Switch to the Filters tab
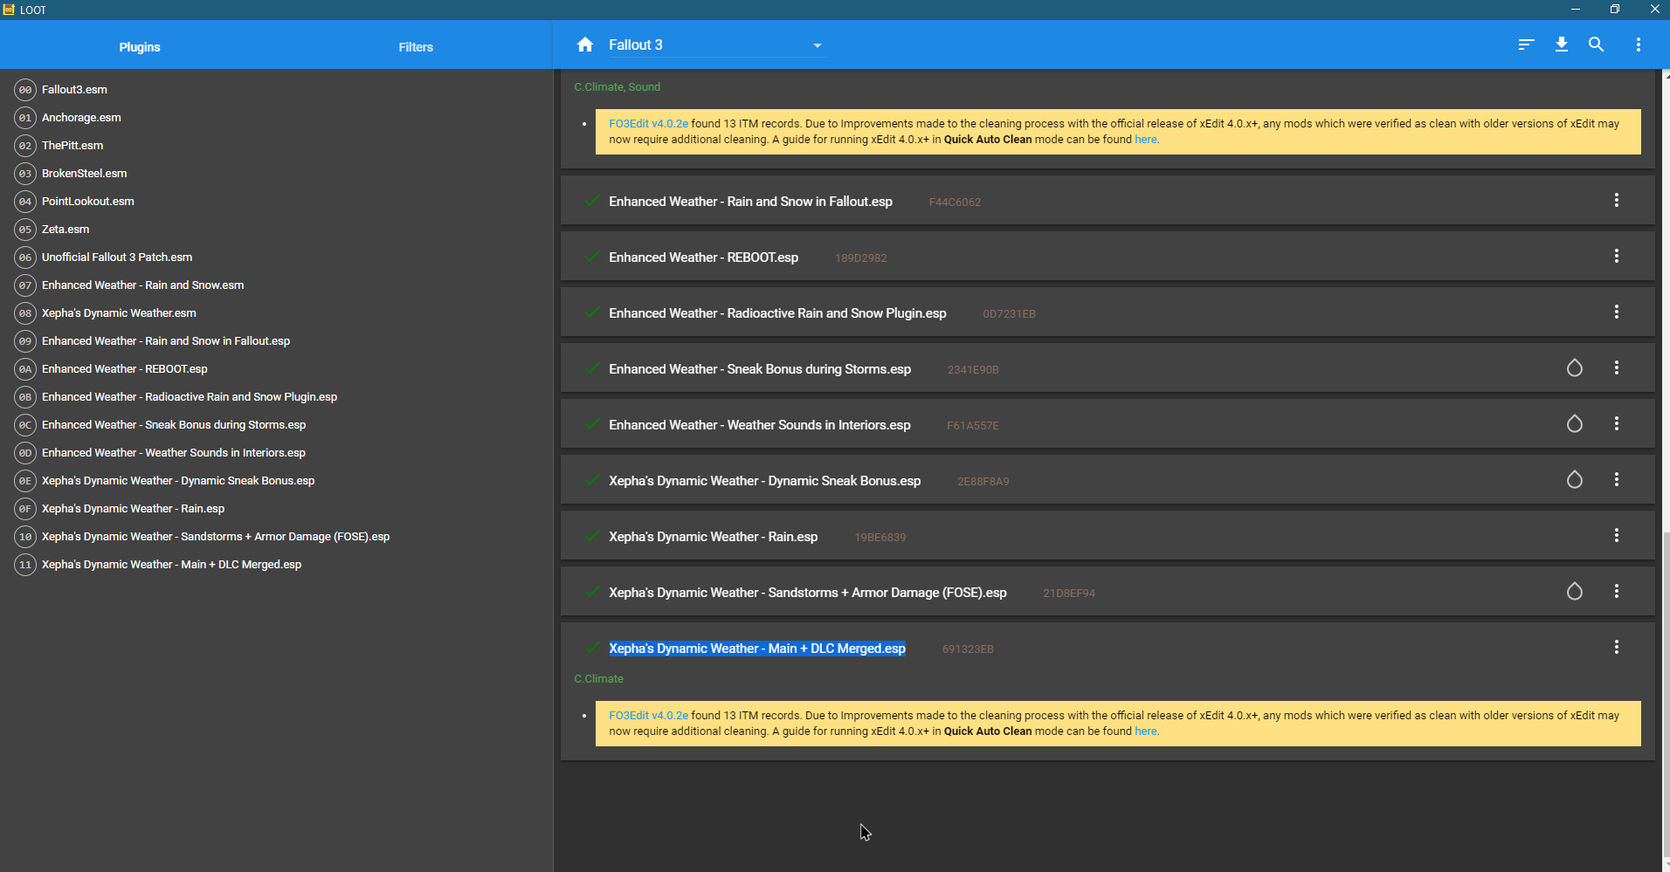 (x=415, y=47)
